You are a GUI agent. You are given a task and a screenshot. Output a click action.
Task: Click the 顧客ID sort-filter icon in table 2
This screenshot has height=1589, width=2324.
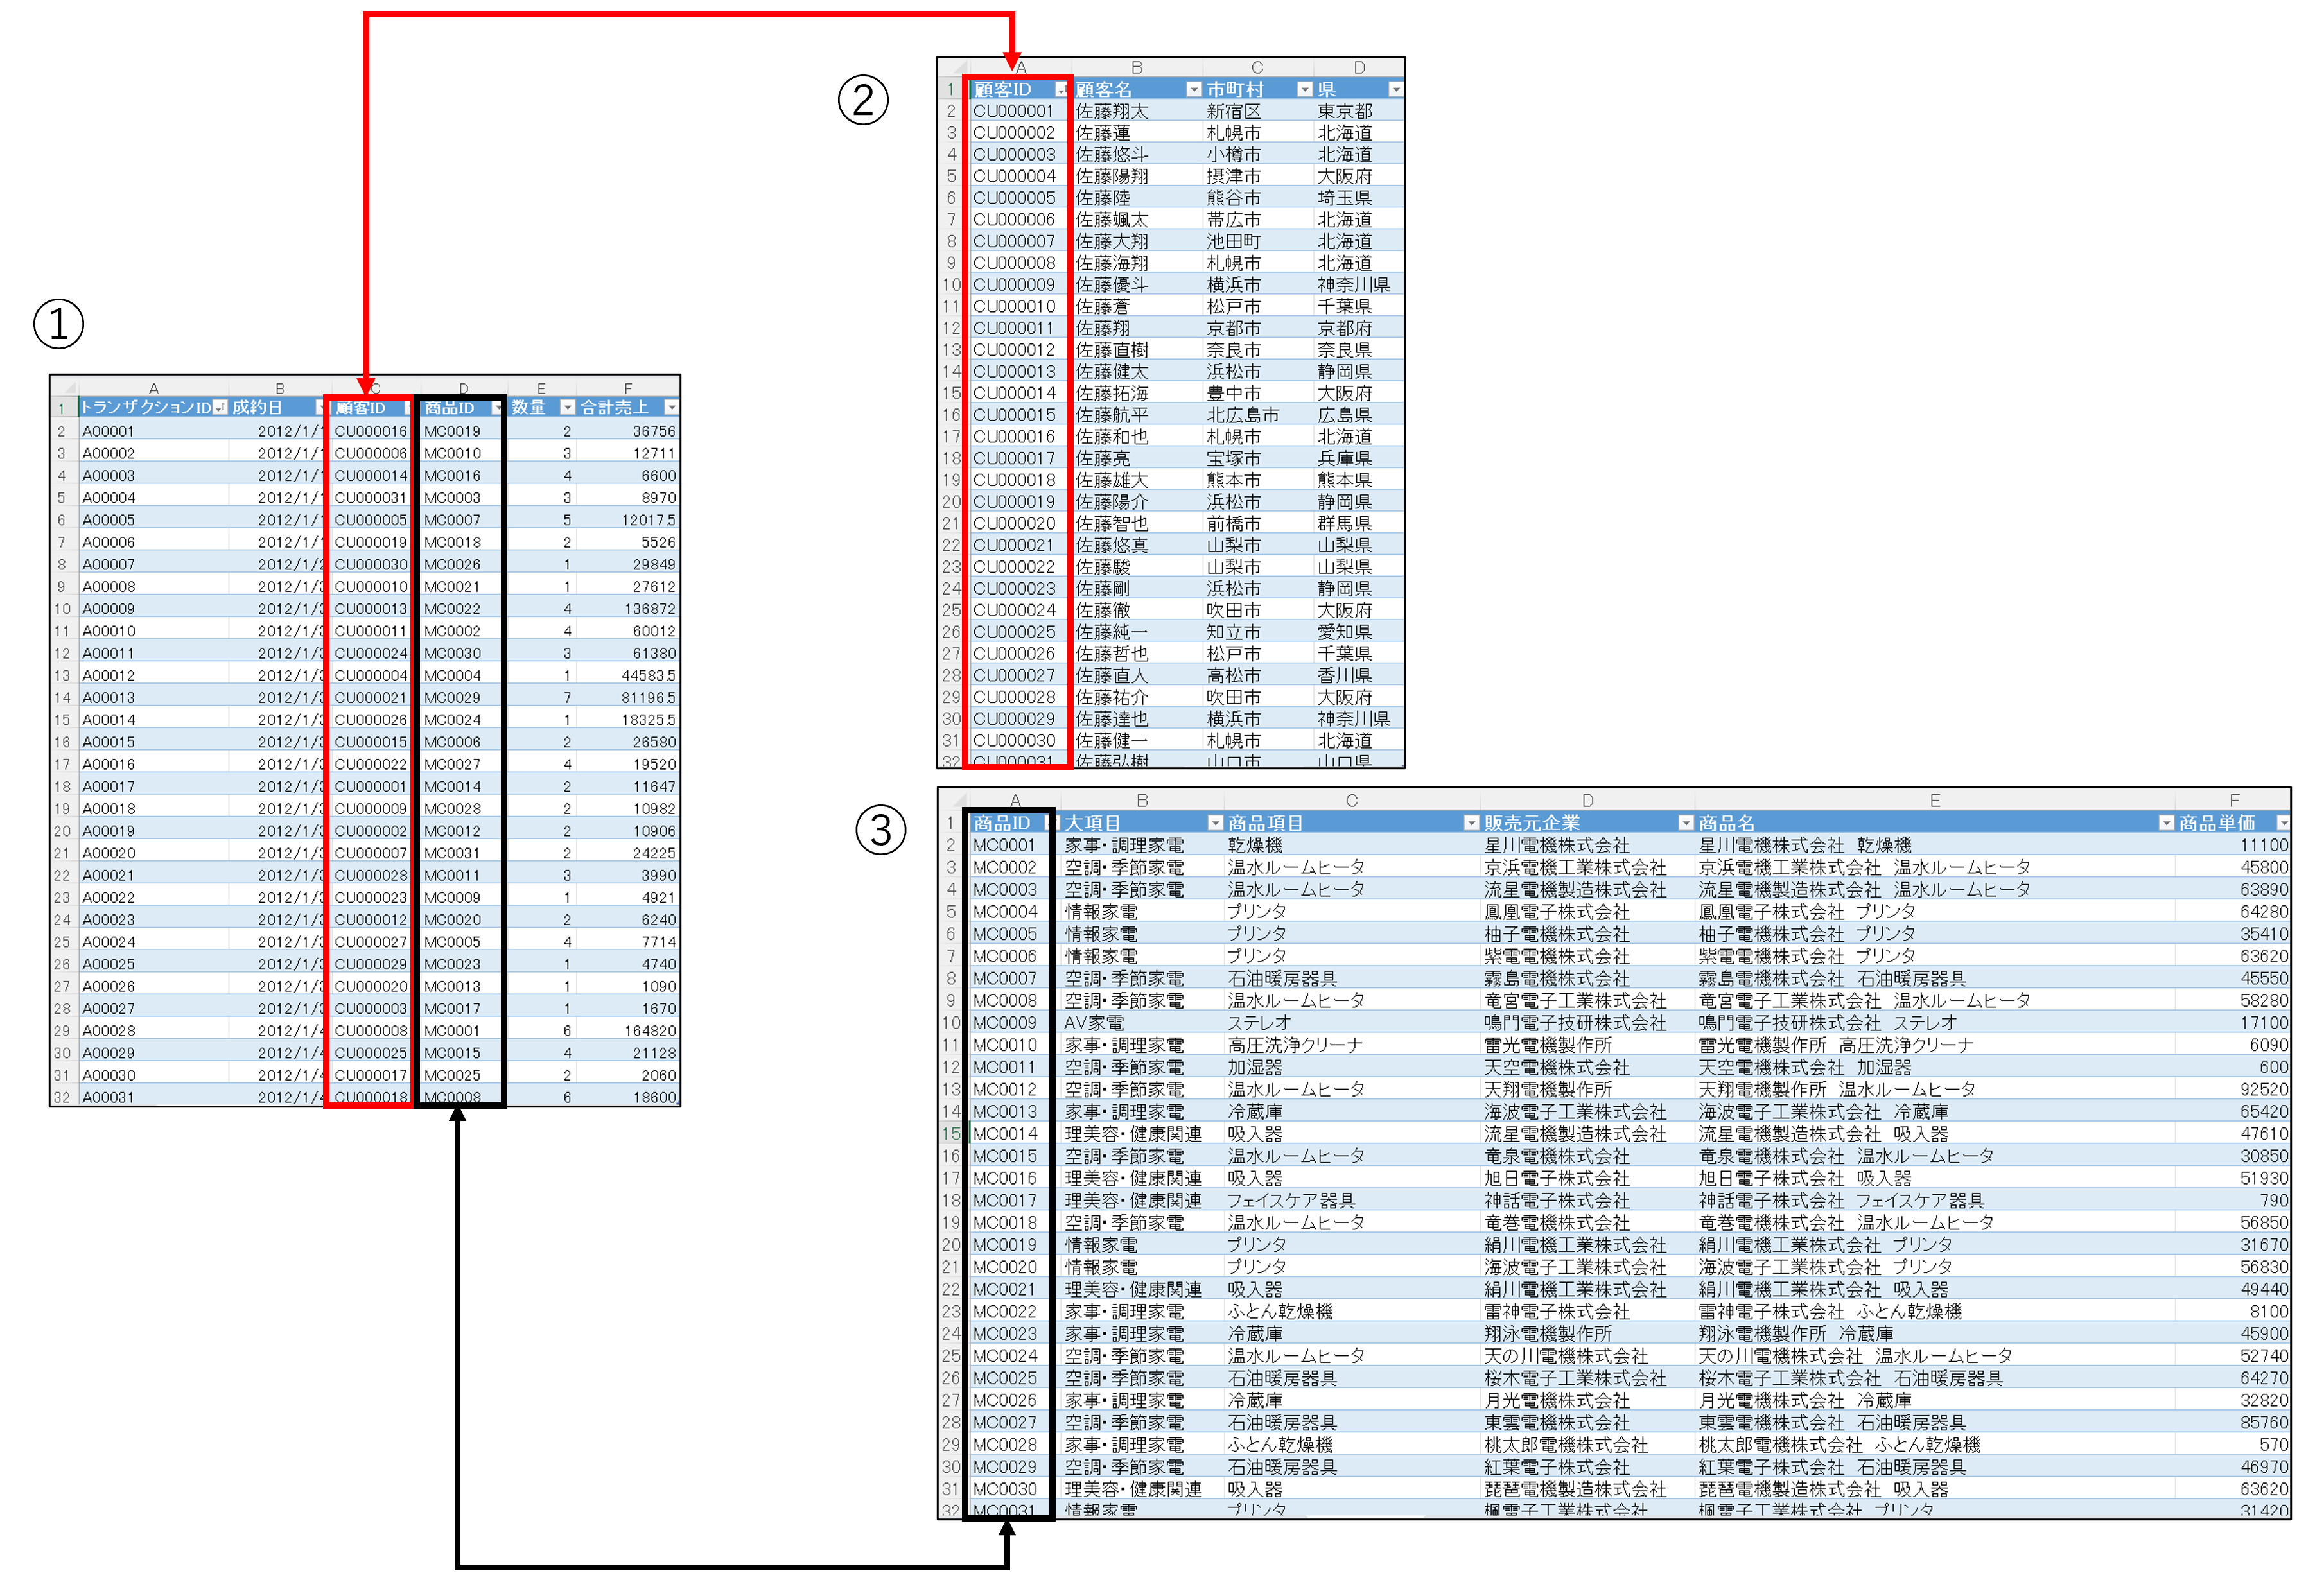(1060, 90)
